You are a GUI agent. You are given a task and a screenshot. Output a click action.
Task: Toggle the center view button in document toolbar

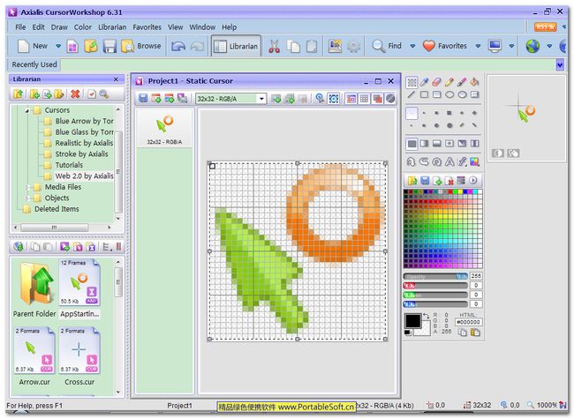[334, 98]
